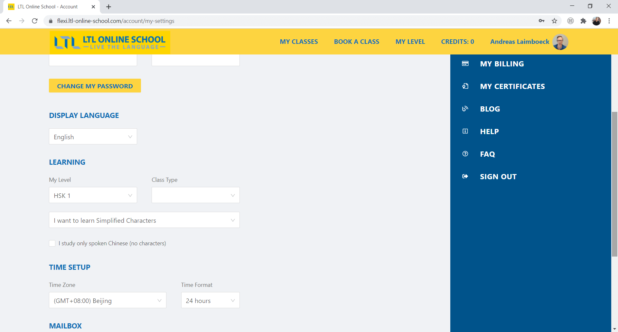Click the Help info icon in sidebar
618x332 pixels.
point(465,131)
